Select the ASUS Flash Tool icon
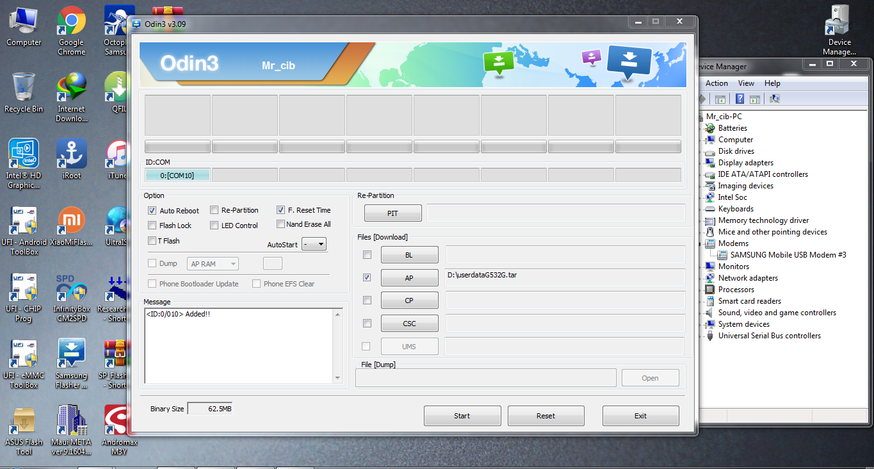874x469 pixels. point(24,431)
